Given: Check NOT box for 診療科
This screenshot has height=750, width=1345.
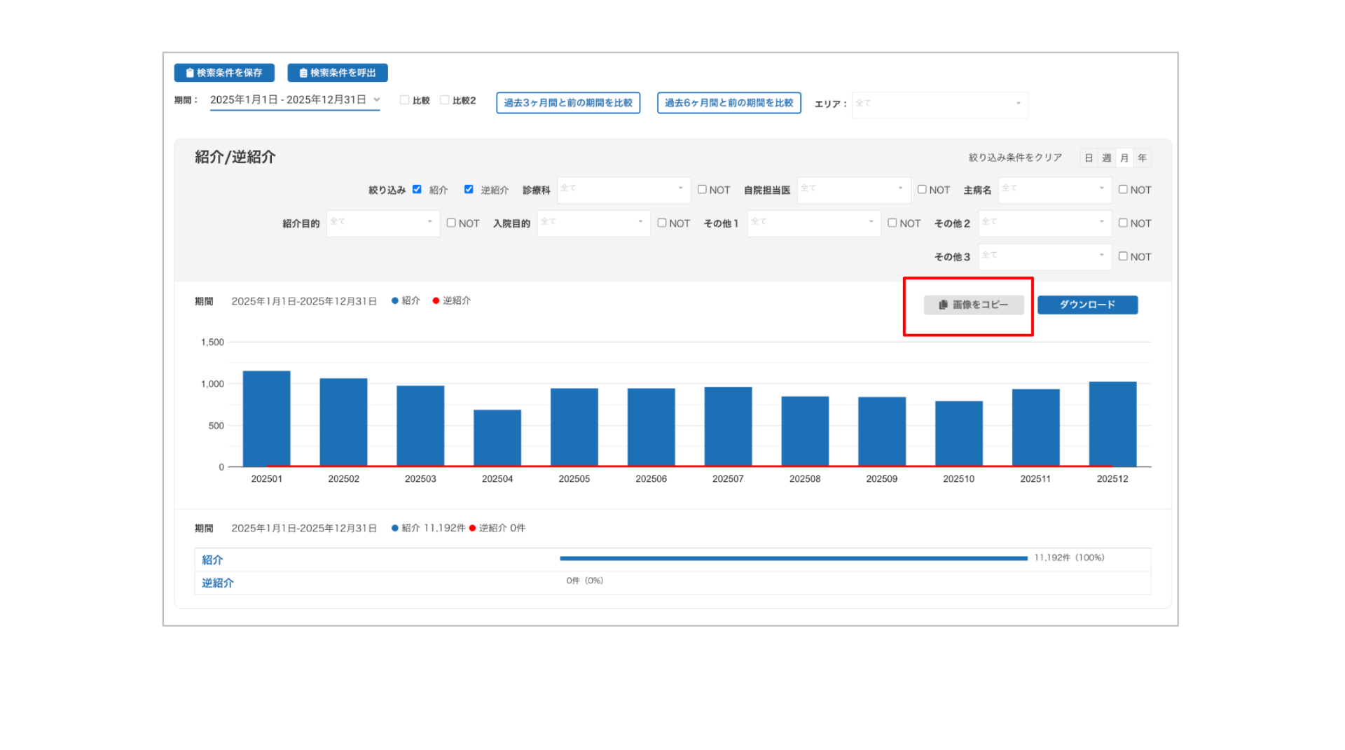Looking at the screenshot, I should (x=702, y=189).
